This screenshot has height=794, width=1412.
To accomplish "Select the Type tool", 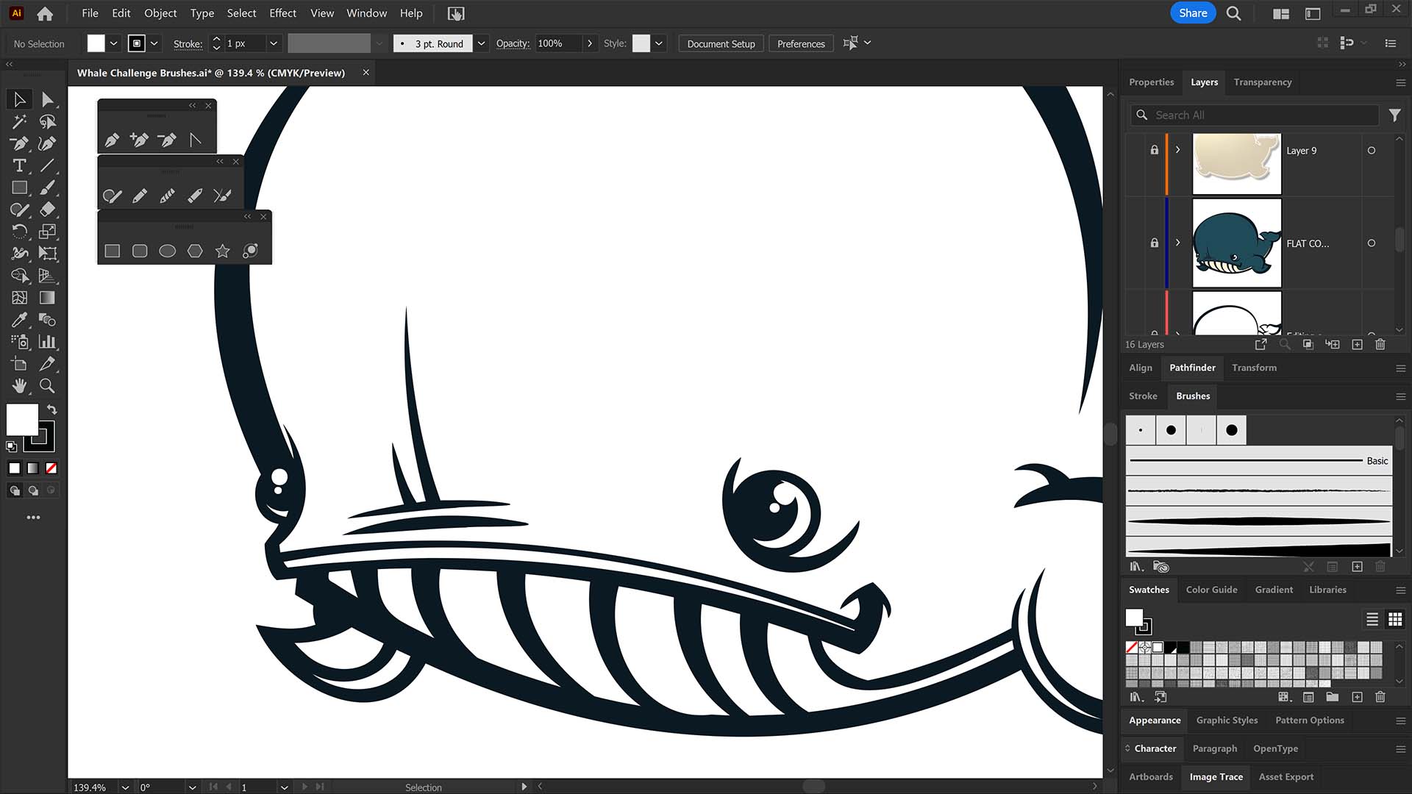I will click(x=19, y=165).
